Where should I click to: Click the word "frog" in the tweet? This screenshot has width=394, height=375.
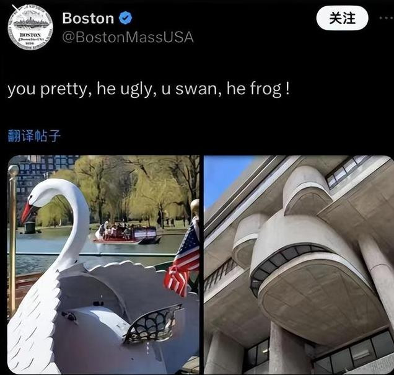266,89
